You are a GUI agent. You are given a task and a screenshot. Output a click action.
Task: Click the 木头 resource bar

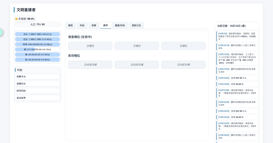tap(37, 34)
